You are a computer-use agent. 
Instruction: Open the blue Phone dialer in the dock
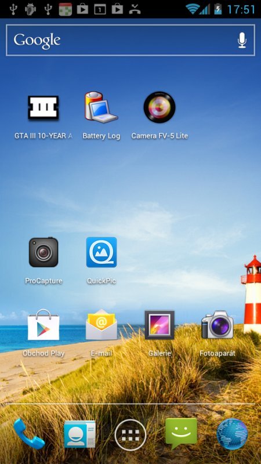click(28, 434)
